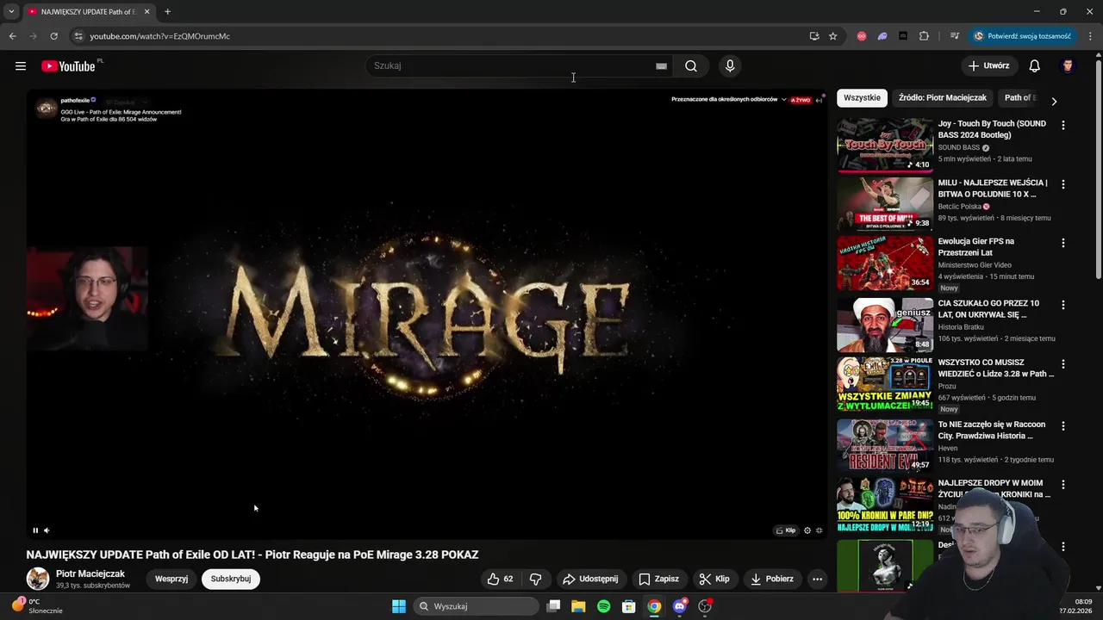
Task: Open the tab search dropdown arrow
Action: (x=11, y=11)
